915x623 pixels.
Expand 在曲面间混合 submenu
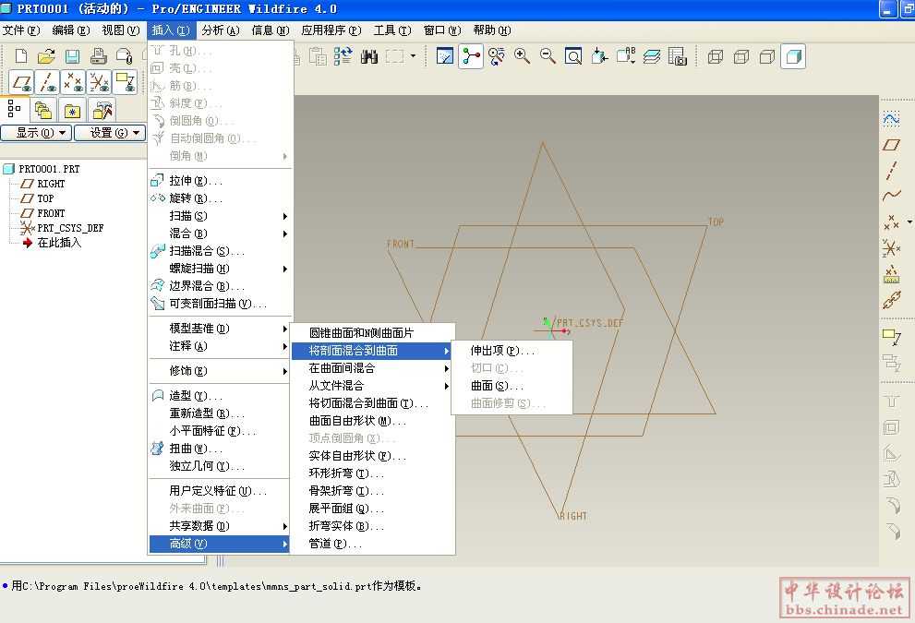[372, 368]
